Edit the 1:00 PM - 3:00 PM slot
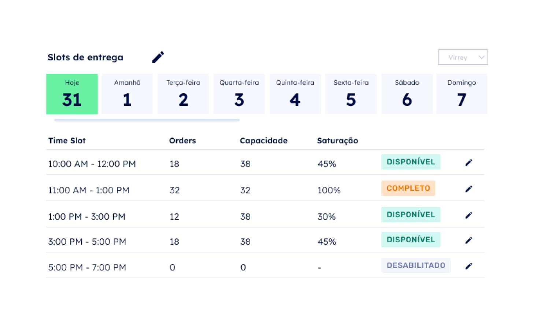The width and height of the screenshot is (533, 336). pyautogui.click(x=469, y=215)
